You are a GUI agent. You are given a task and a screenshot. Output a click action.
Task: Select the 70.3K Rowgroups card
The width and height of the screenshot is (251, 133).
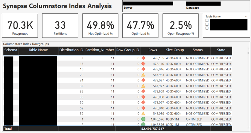20,25
